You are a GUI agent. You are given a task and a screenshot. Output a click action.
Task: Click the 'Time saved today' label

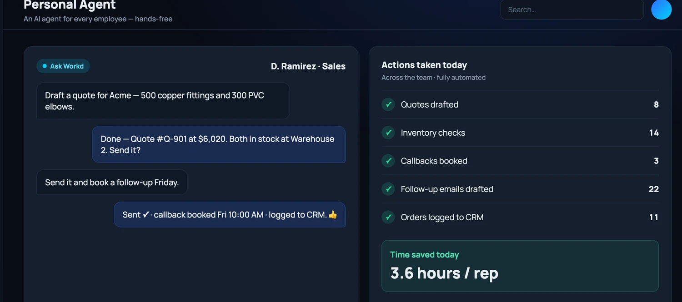point(425,255)
